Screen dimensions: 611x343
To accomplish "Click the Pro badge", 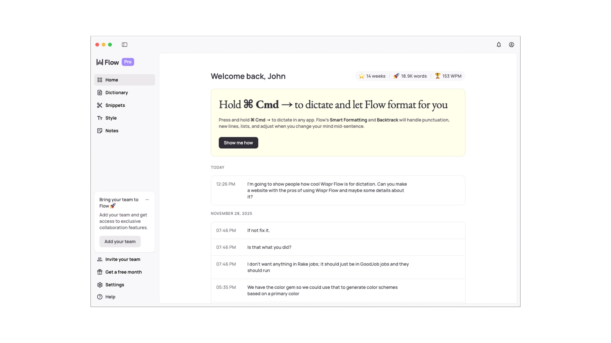I will coord(128,62).
